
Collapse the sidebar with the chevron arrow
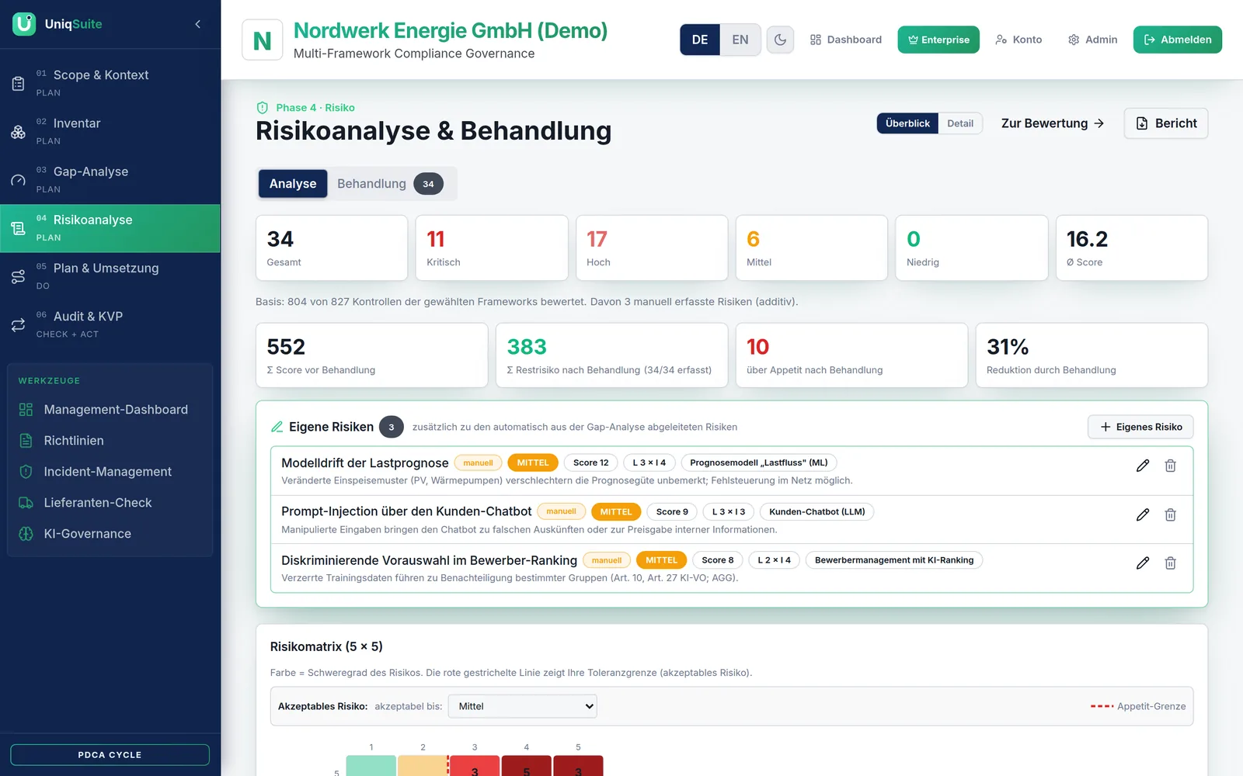[x=198, y=24]
